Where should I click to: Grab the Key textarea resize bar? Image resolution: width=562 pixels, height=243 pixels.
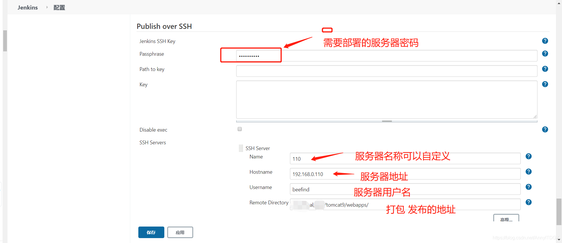(387, 121)
